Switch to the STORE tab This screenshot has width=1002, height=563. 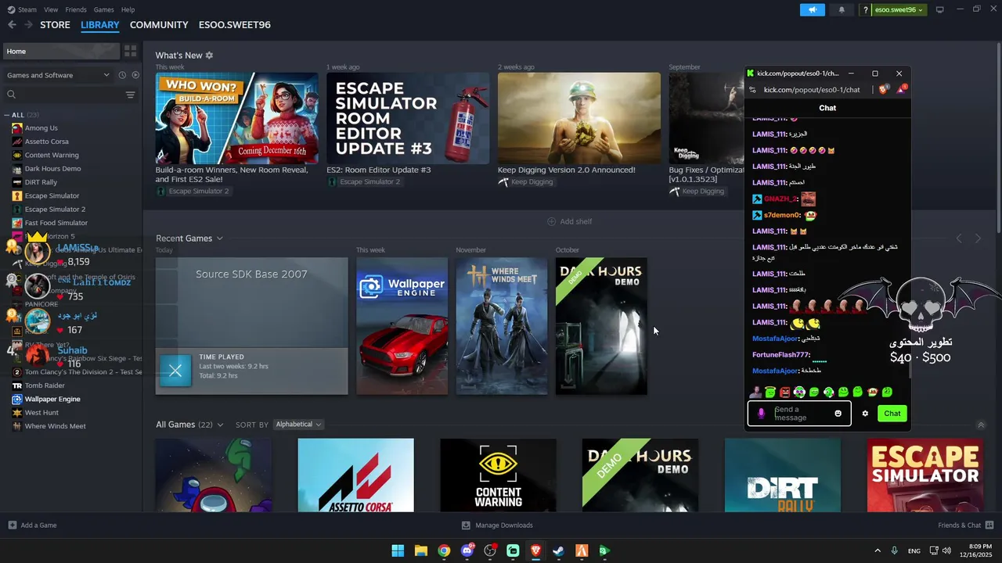point(55,25)
